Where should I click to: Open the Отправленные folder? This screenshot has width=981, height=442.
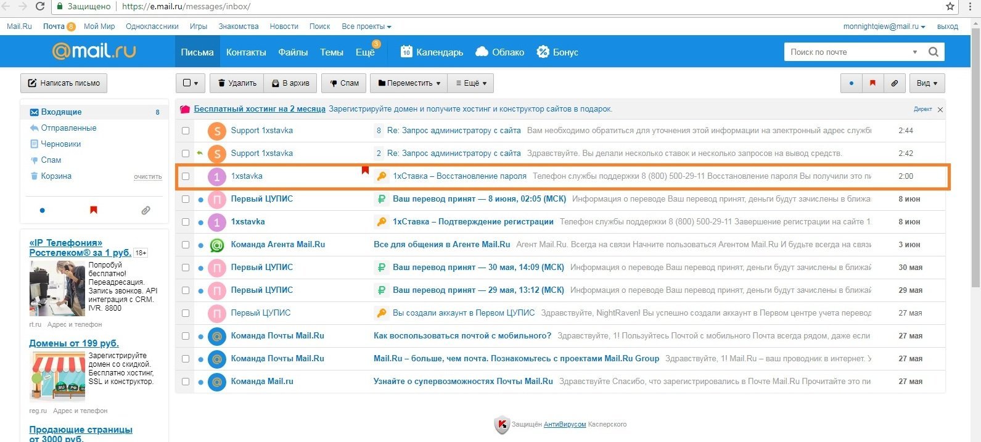(x=68, y=128)
